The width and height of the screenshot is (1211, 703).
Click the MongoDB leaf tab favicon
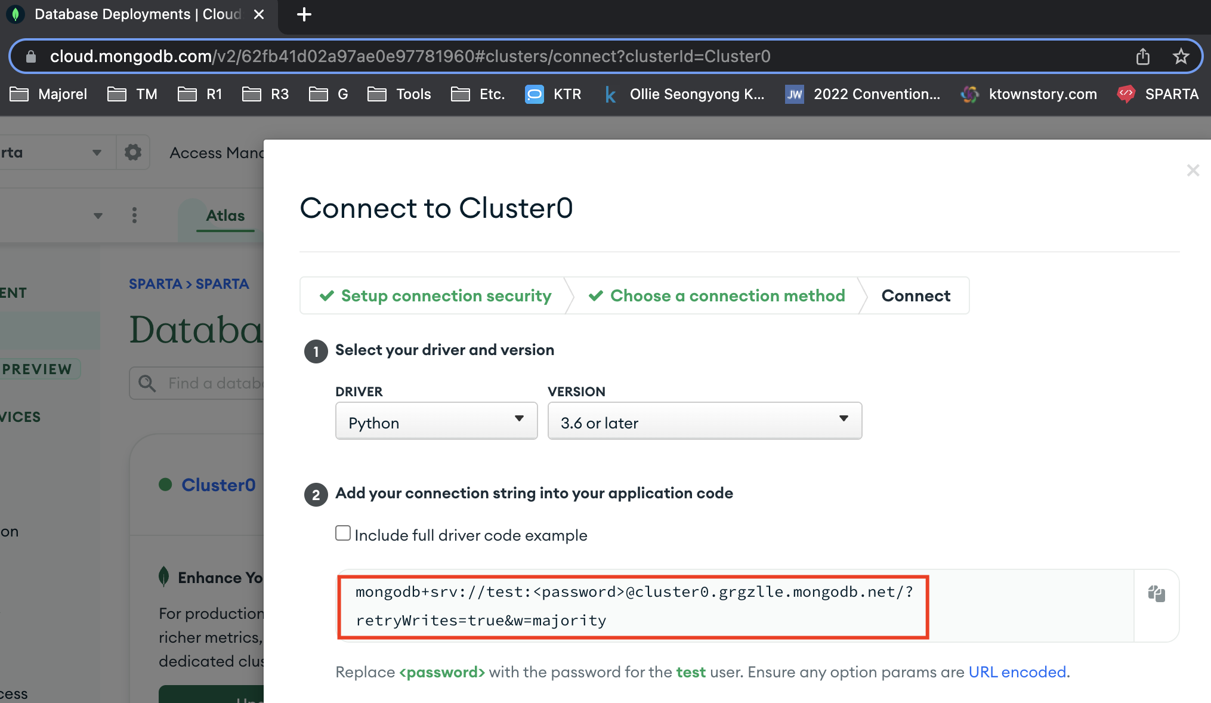(x=16, y=14)
